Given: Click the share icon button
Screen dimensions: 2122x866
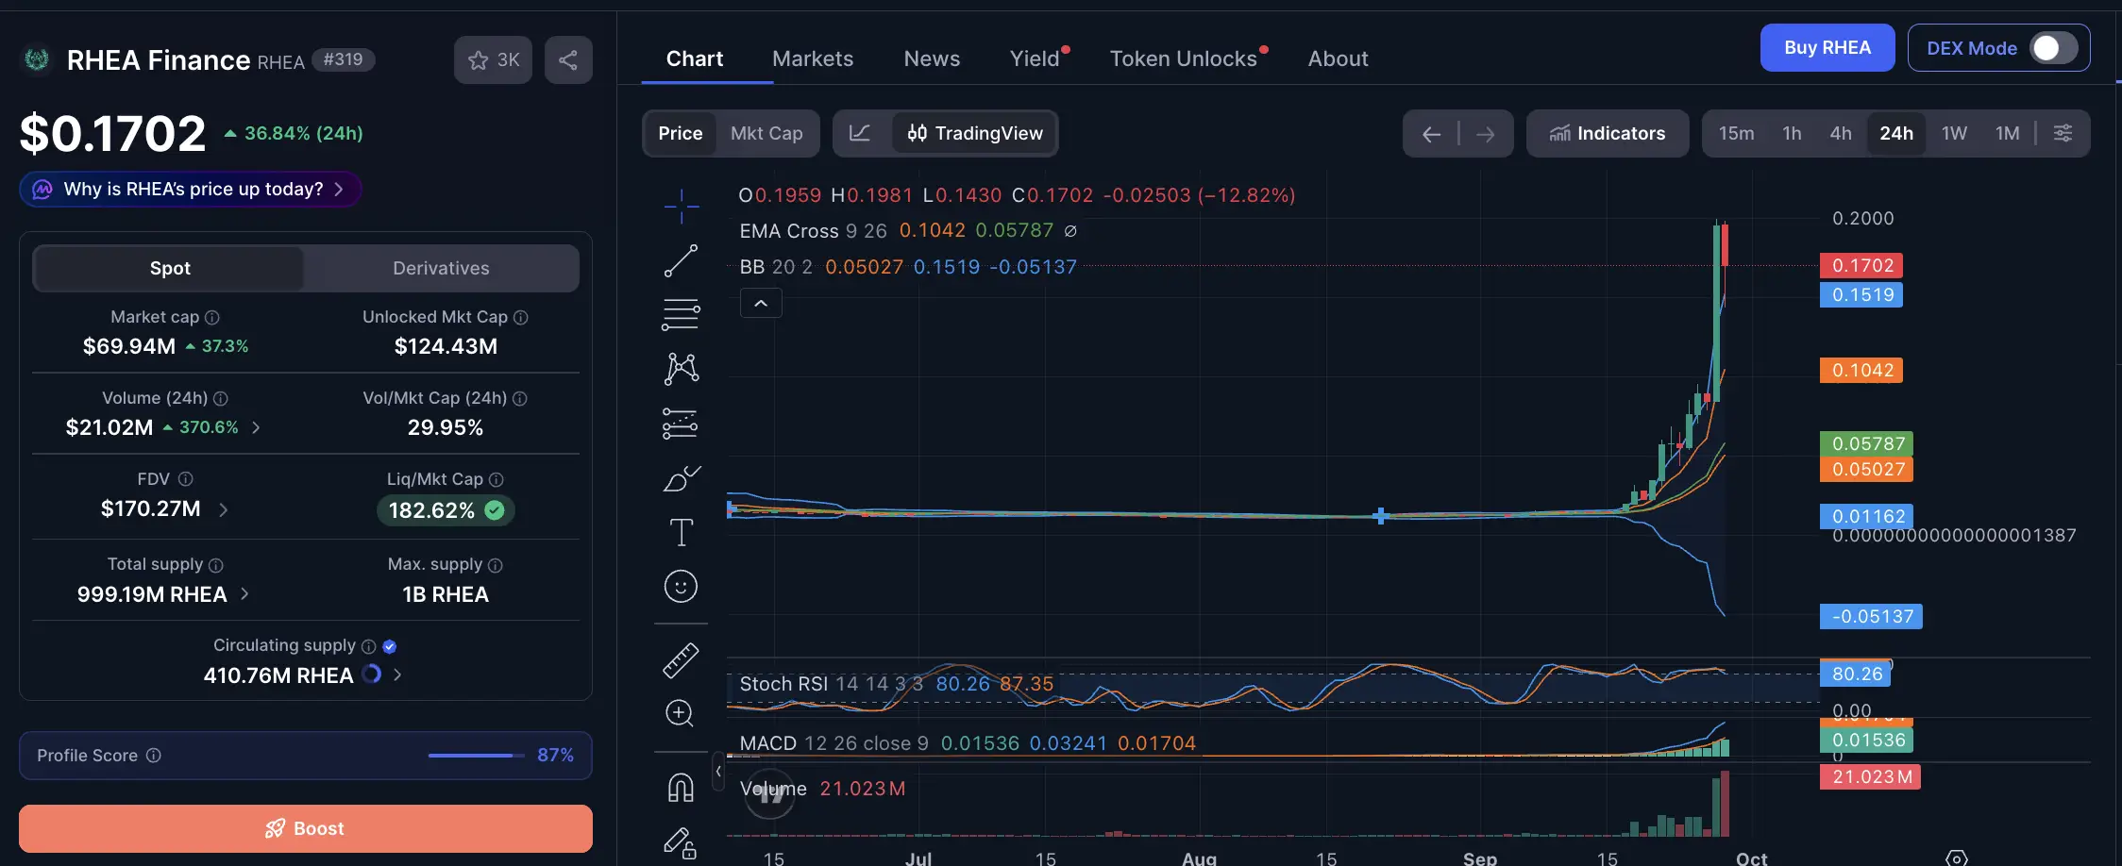Looking at the screenshot, I should 568,60.
